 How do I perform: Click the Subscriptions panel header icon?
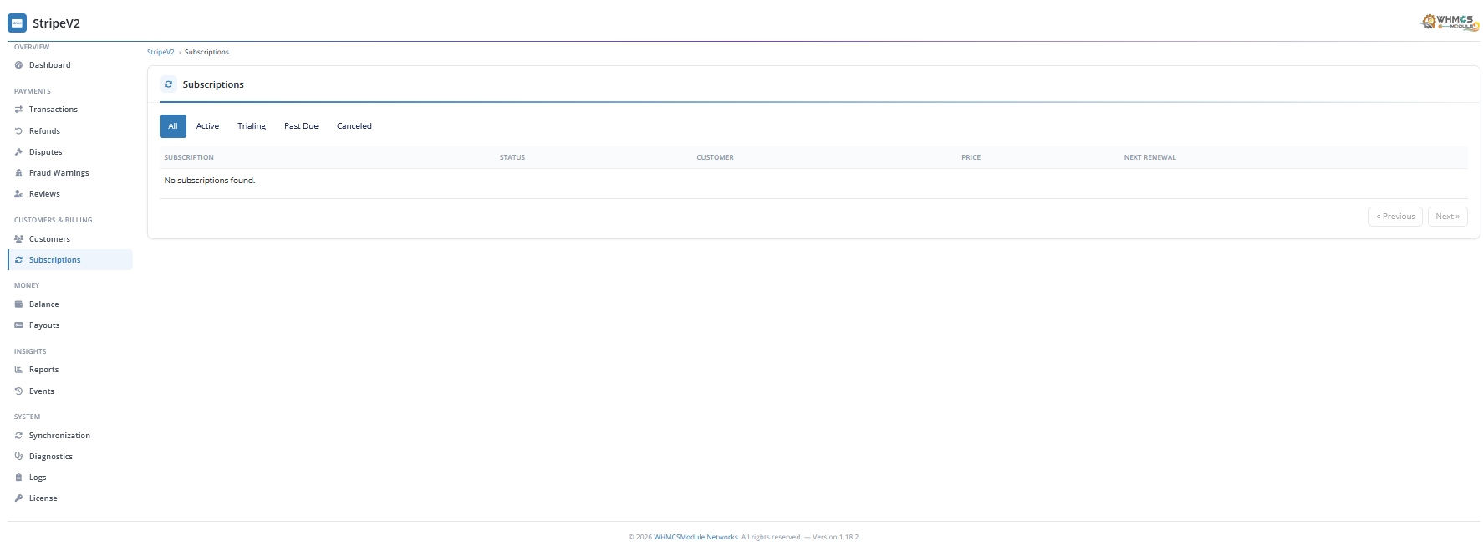coord(168,84)
